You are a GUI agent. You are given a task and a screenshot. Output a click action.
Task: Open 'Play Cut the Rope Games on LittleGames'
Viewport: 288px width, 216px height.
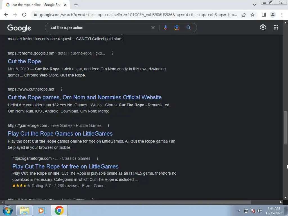(x=60, y=134)
